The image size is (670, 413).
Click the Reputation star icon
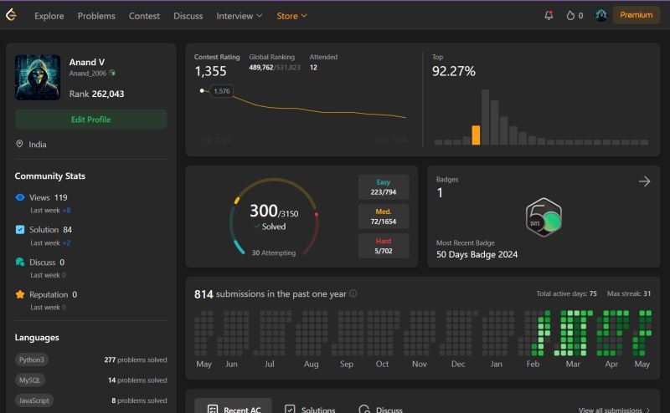[x=19, y=294]
